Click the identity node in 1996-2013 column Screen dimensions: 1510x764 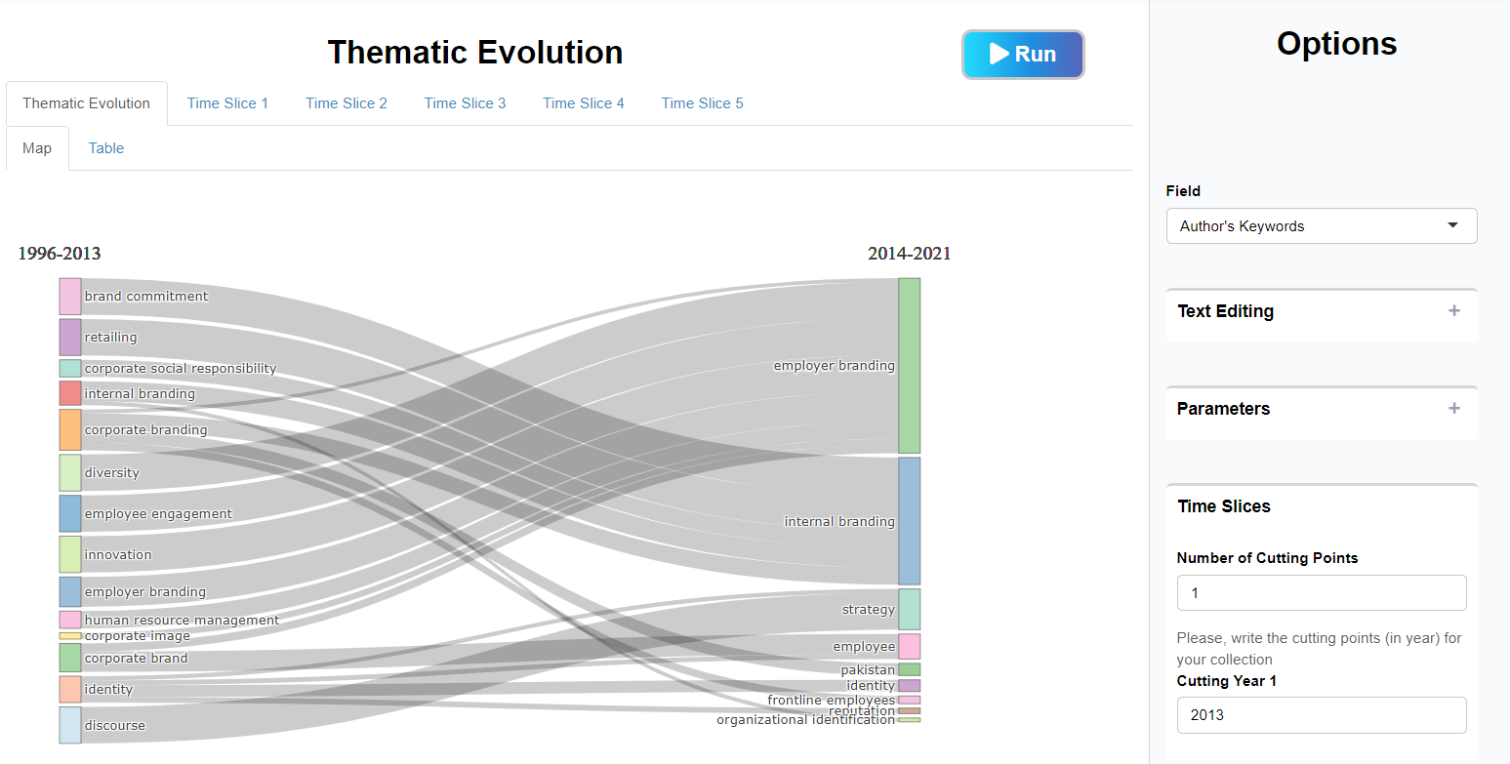[69, 690]
